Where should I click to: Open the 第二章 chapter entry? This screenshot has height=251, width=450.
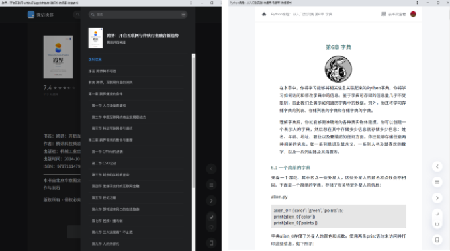pyautogui.click(x=111, y=140)
